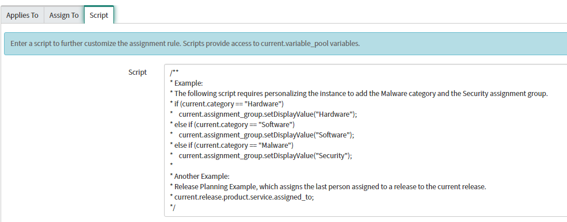Viewport: 567px width, 222px height.
Task: Click the Release Planning Example comment line
Action: [328, 187]
